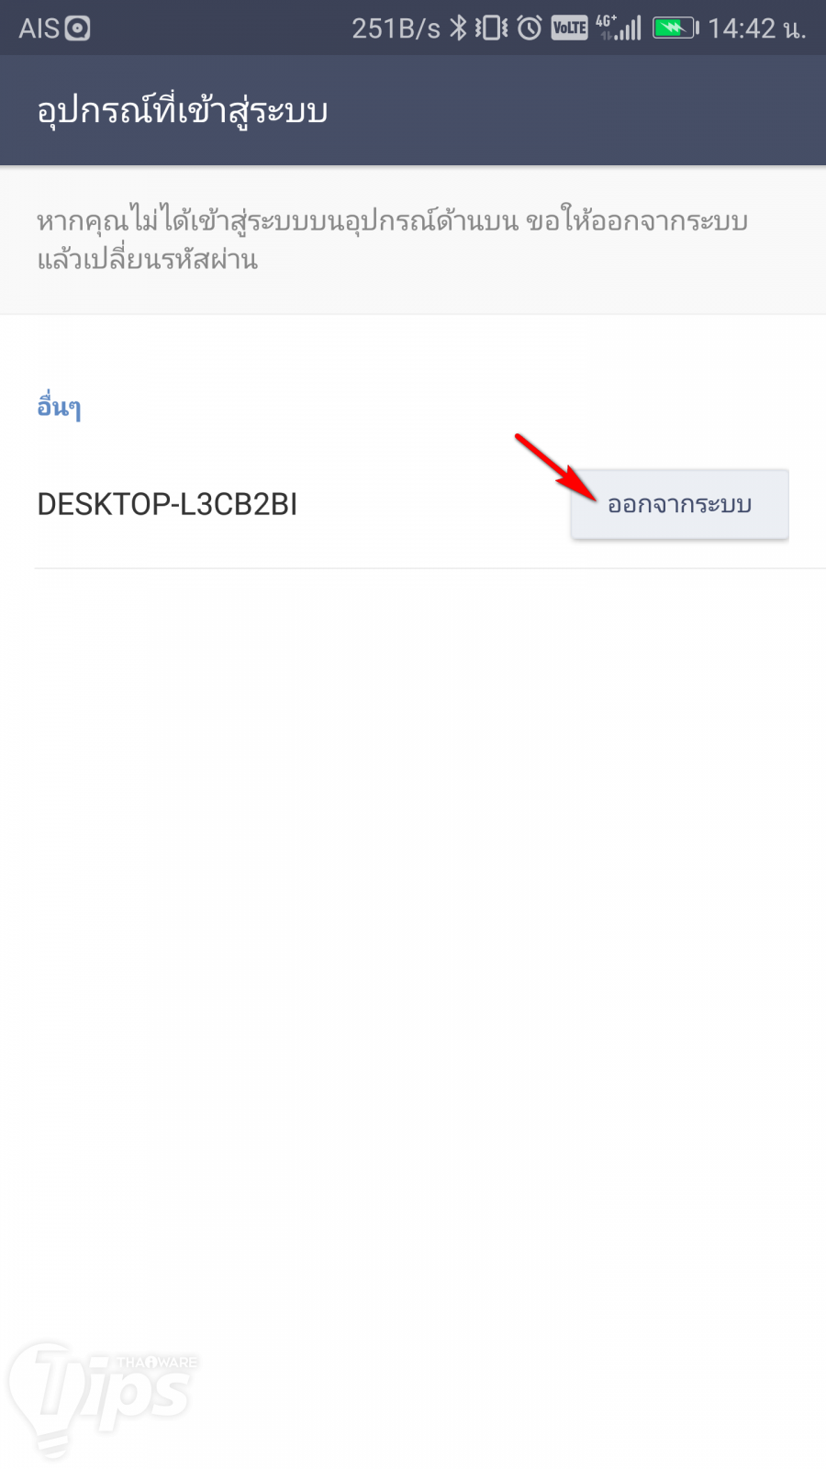Screen dimensions: 826x1469
Task: Tap the AIS carrier label
Action: [x=39, y=28]
